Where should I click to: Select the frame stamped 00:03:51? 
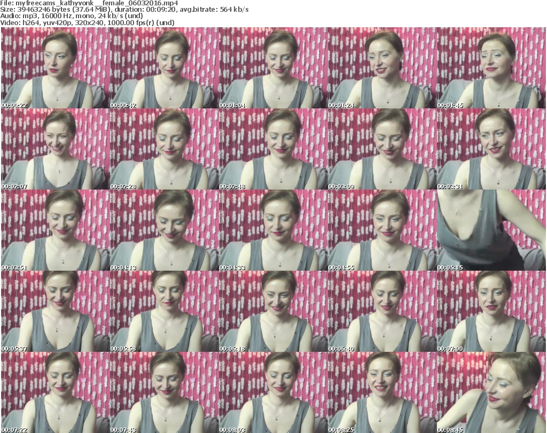[55, 230]
